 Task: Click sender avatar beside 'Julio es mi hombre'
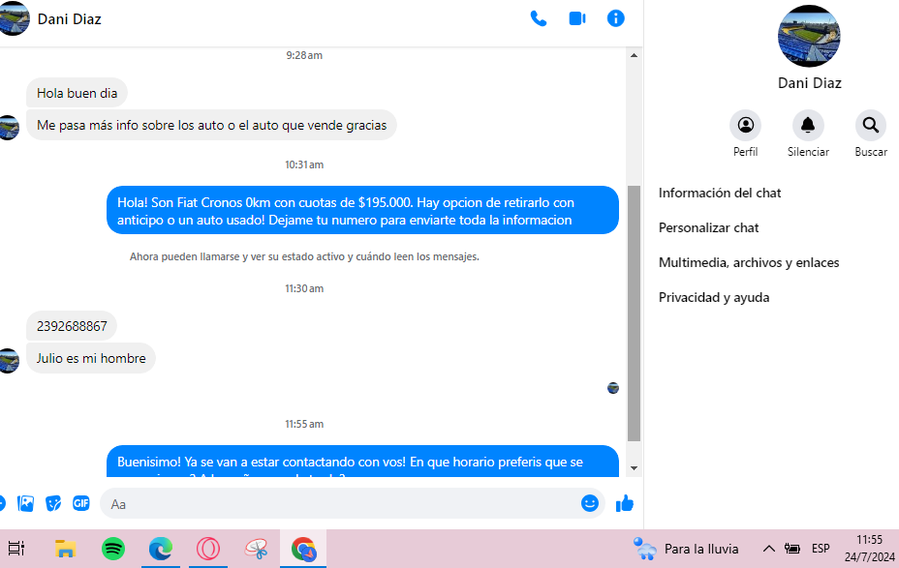coord(9,361)
